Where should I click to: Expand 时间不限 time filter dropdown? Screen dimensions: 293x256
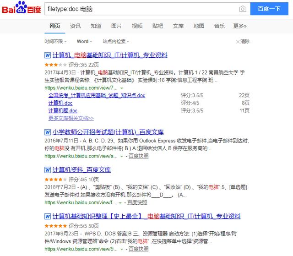pos(55,41)
